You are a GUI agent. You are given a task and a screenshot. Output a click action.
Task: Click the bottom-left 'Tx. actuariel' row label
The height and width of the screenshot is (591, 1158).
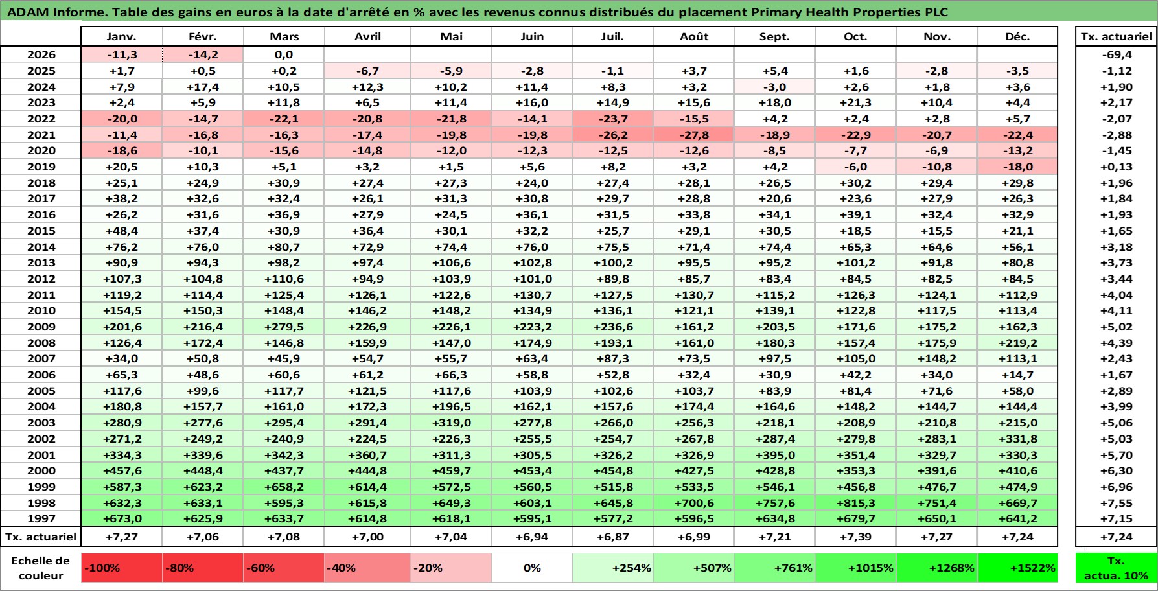tap(41, 537)
